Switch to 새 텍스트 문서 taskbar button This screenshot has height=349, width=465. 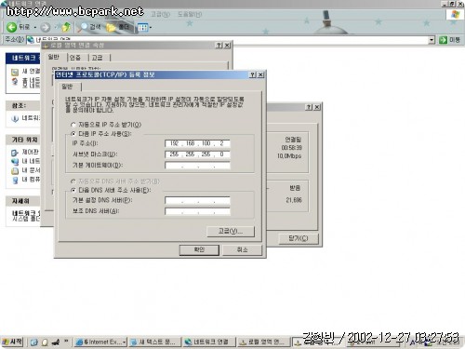155,342
